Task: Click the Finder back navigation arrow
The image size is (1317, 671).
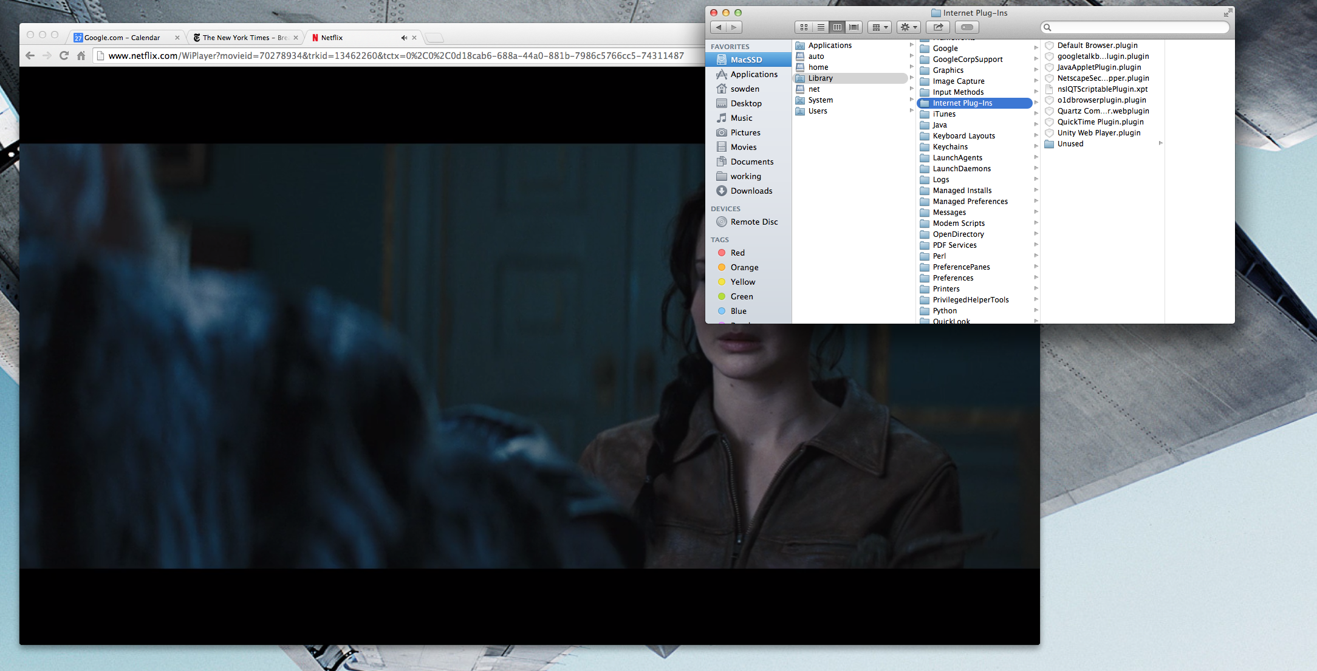Action: (719, 27)
